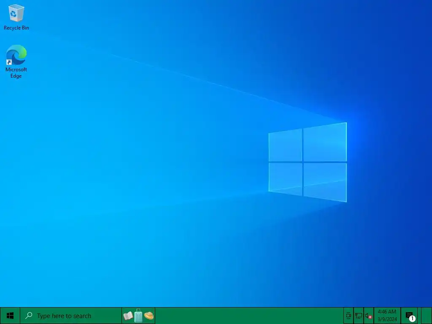Open the Recycle Bin desktop icon
This screenshot has height=324, width=432.
click(x=16, y=17)
